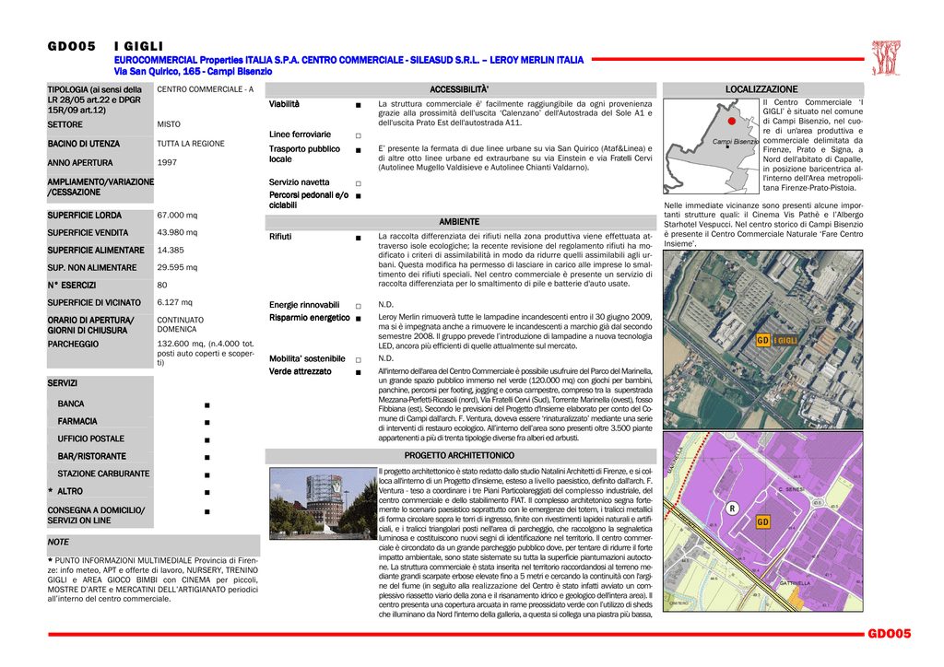The image size is (944, 667).
Task: Click the 'AMPLIAMENTO/VARIAZIONE/CESSAZIONE' label
Action: click(100, 187)
